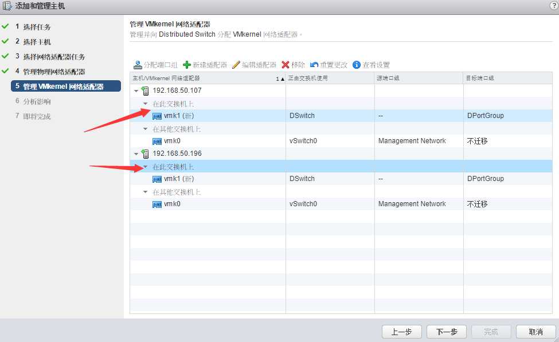
Task: Click the wizard icon in the title bar
Action: [7, 6]
